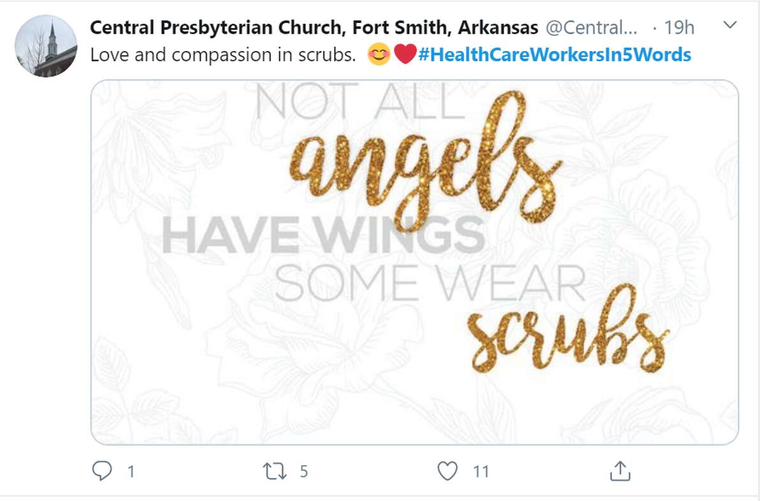
Task: Retweet this post using the arrows icon
Action: (275, 471)
